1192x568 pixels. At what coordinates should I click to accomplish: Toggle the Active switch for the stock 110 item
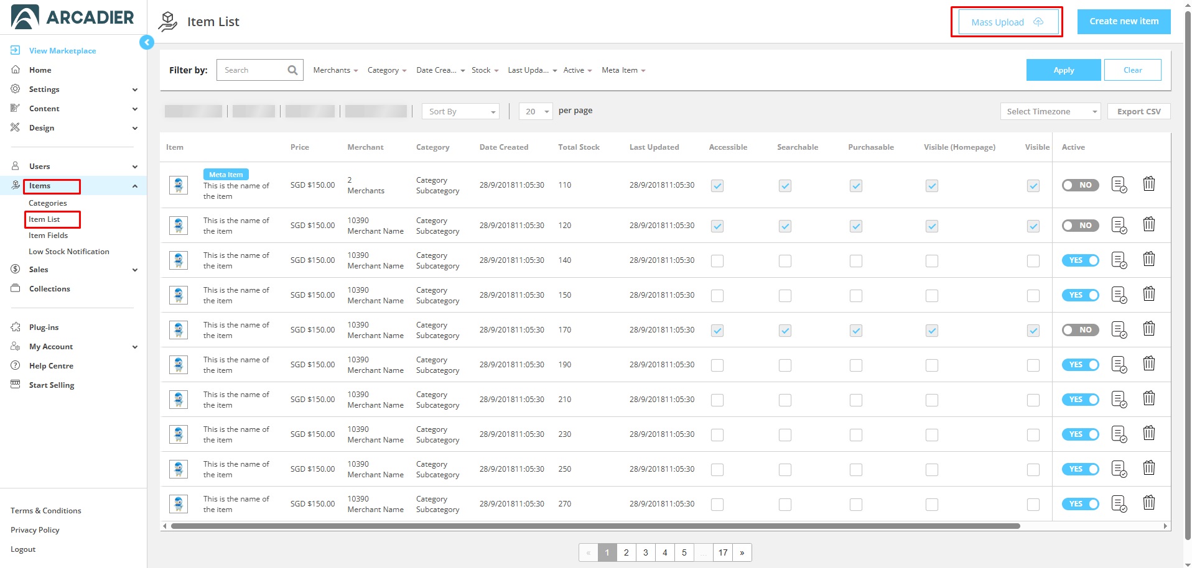[x=1081, y=185]
